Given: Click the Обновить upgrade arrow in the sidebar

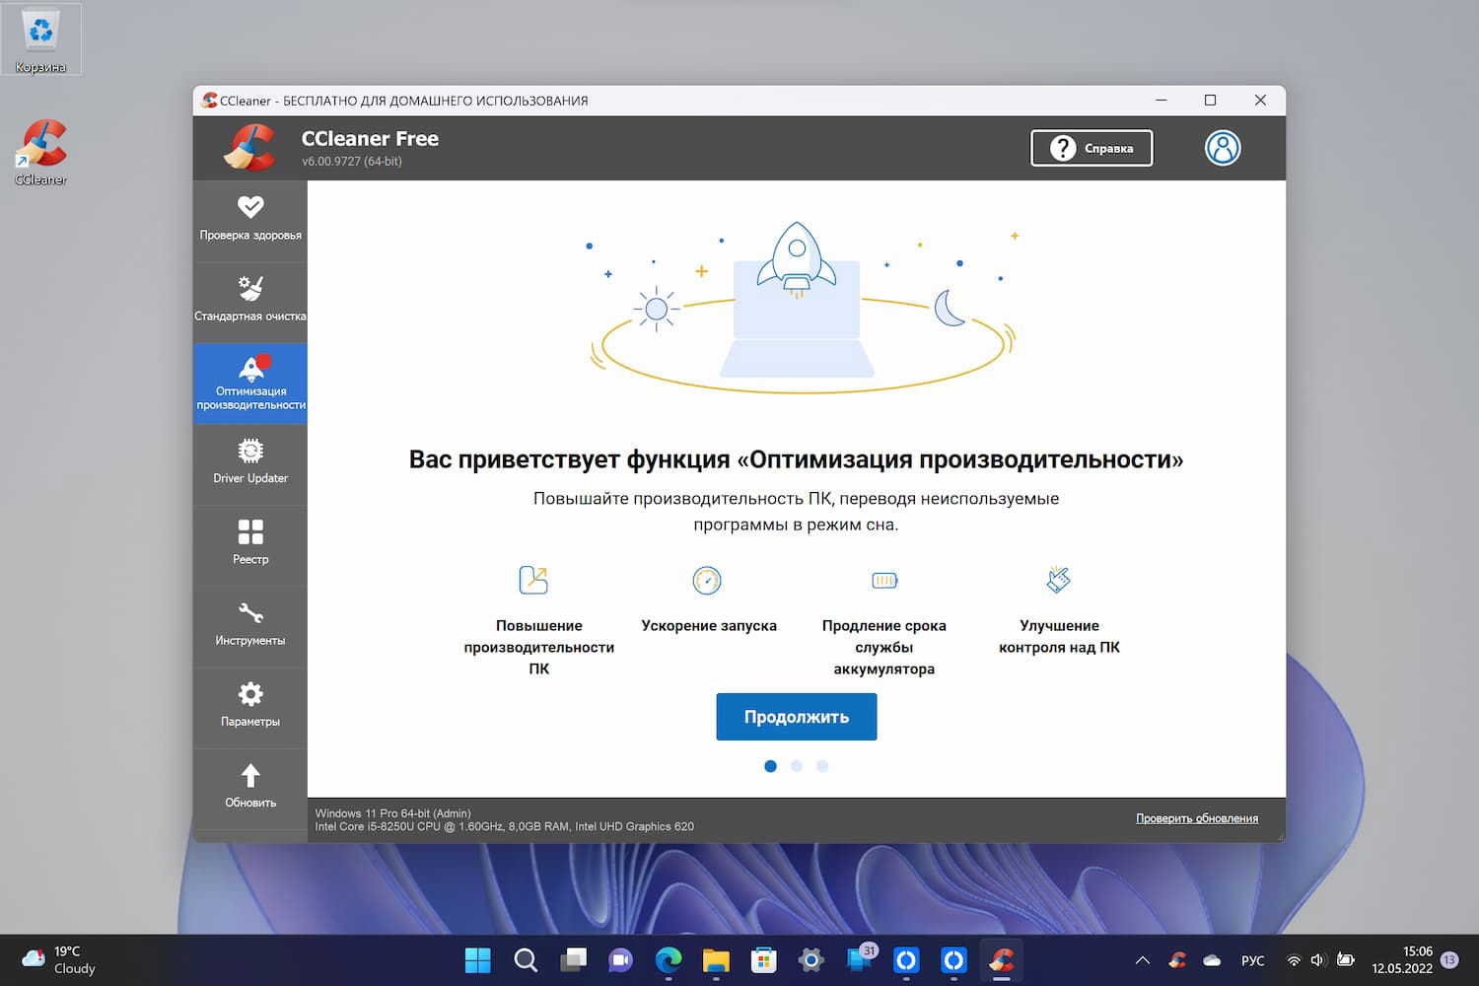Looking at the screenshot, I should click(250, 788).
